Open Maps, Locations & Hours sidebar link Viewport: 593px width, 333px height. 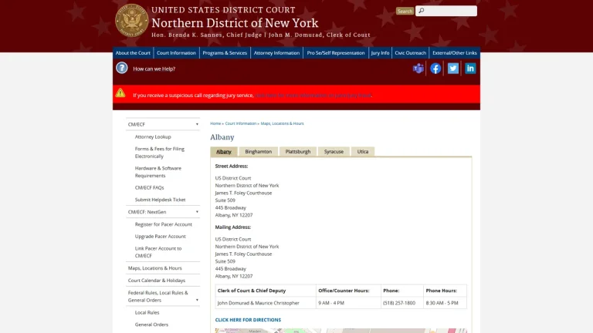coord(154,268)
